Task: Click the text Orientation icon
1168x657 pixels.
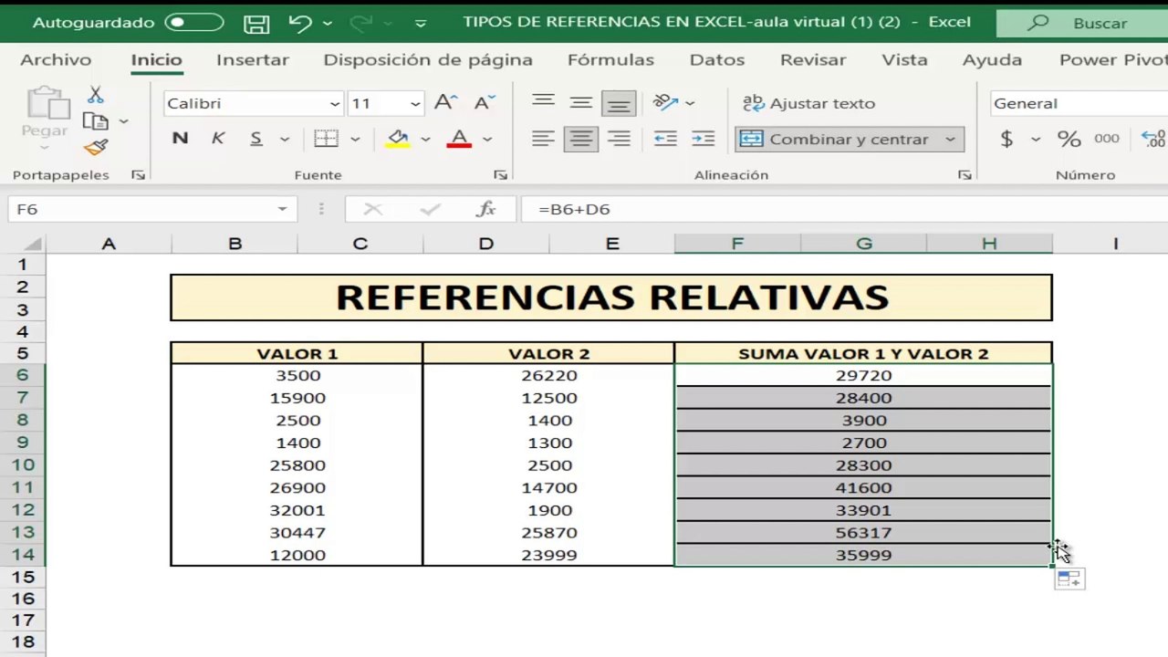Action: point(666,102)
